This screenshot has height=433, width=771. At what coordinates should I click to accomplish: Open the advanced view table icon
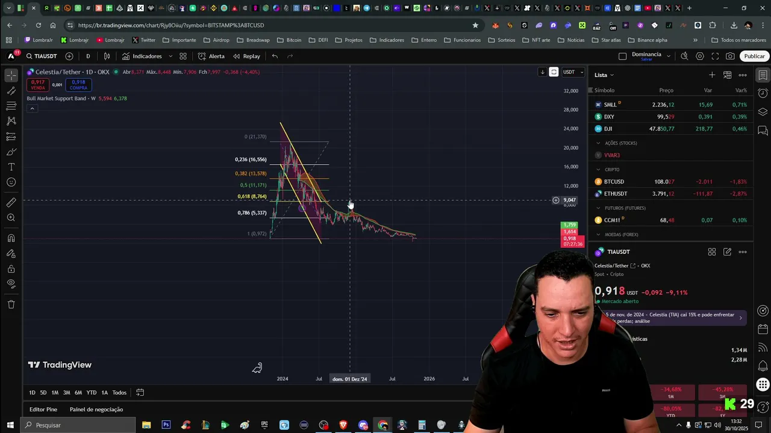(x=727, y=75)
